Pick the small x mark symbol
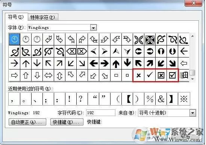 click(x=138, y=75)
